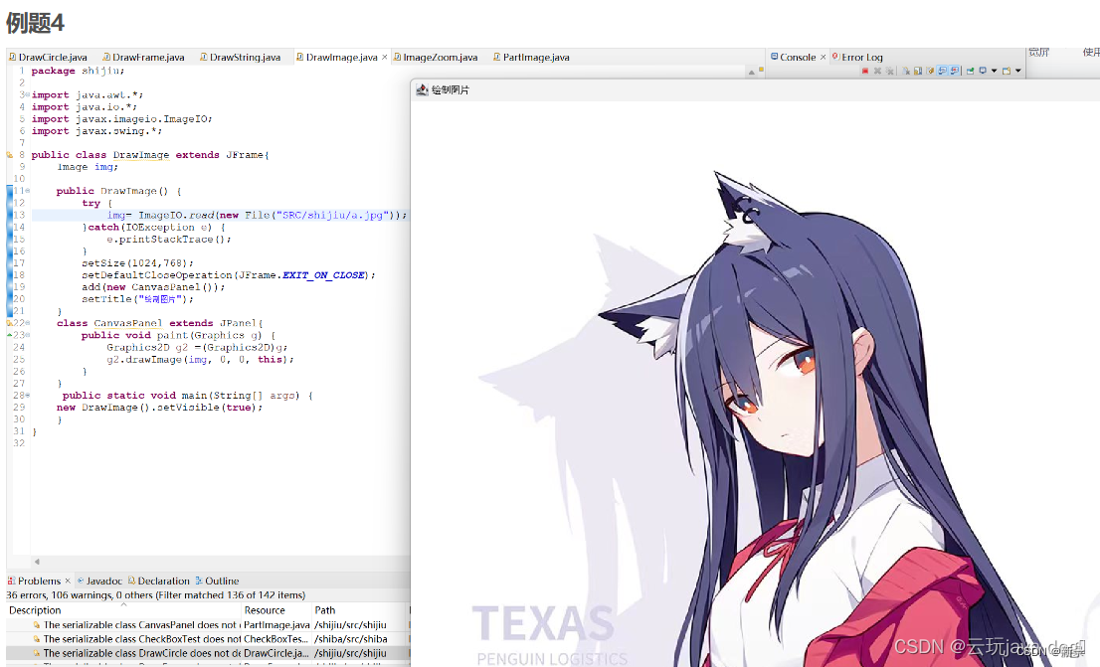Click EXIT_ON_CLOSE in the code editor

pos(323,275)
